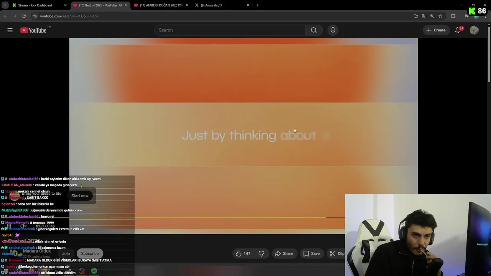Image resolution: width=491 pixels, height=276 pixels.
Task: Open the account avatar menu
Action: pos(474,30)
